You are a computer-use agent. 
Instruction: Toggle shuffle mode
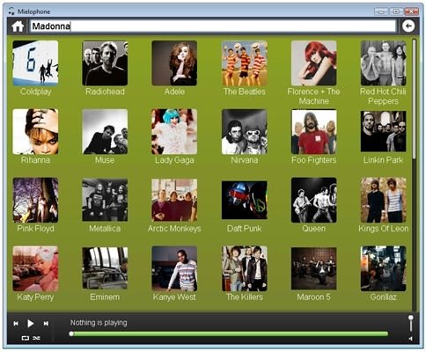(x=36, y=338)
